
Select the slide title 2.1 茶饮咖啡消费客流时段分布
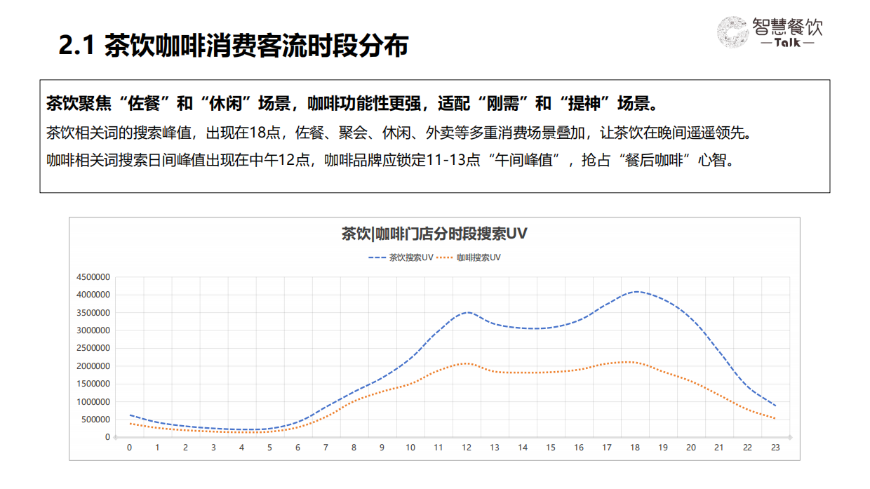(233, 46)
